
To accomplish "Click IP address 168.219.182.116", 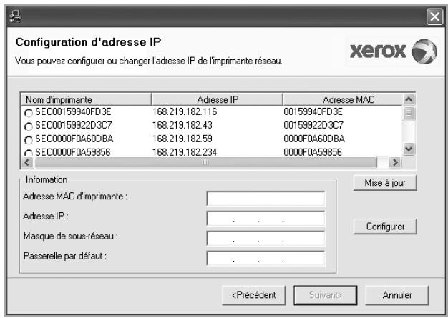I will tap(185, 111).
